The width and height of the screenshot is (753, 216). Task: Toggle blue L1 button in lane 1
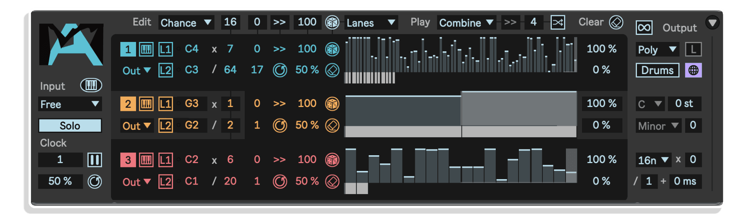coord(166,49)
